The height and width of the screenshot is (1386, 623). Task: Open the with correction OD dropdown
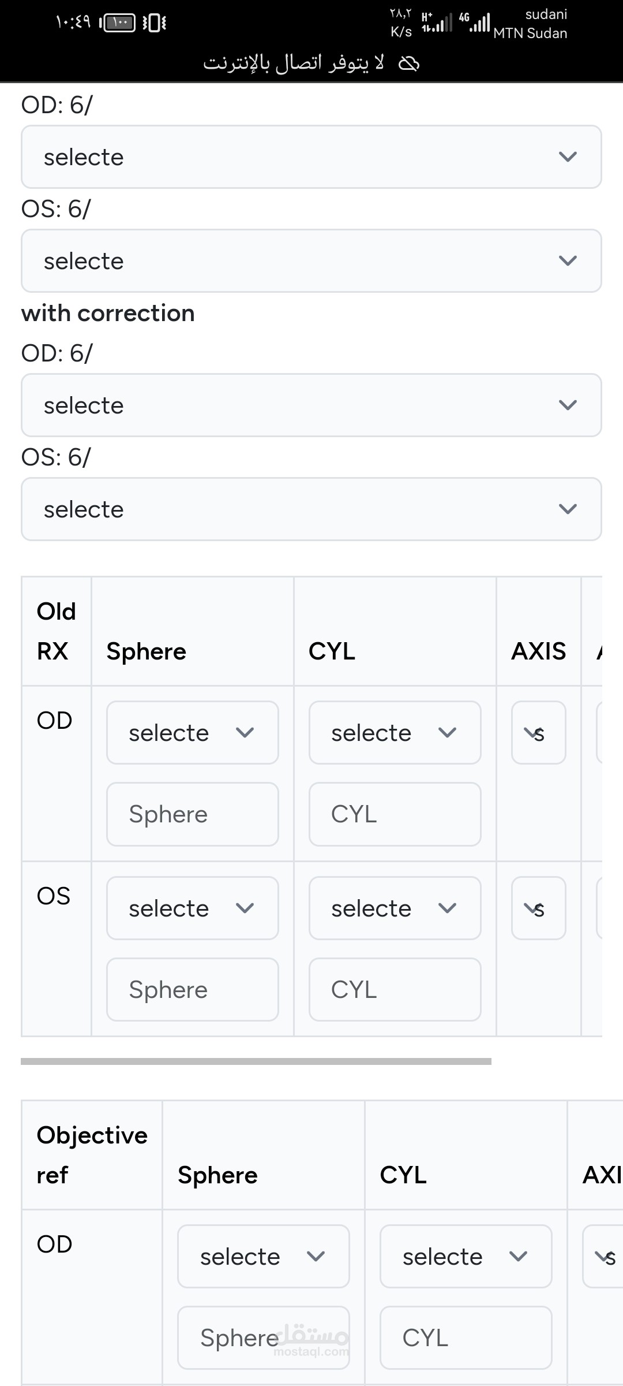click(311, 405)
